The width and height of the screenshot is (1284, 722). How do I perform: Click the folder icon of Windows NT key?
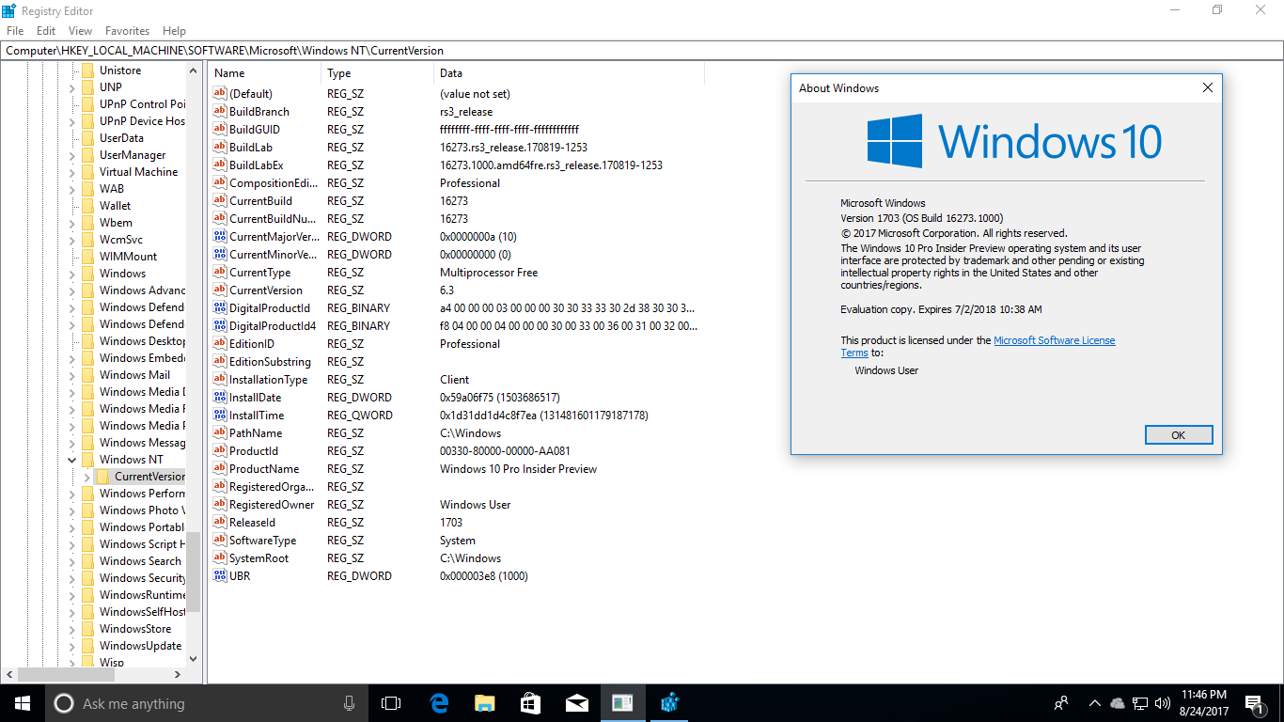(x=87, y=460)
